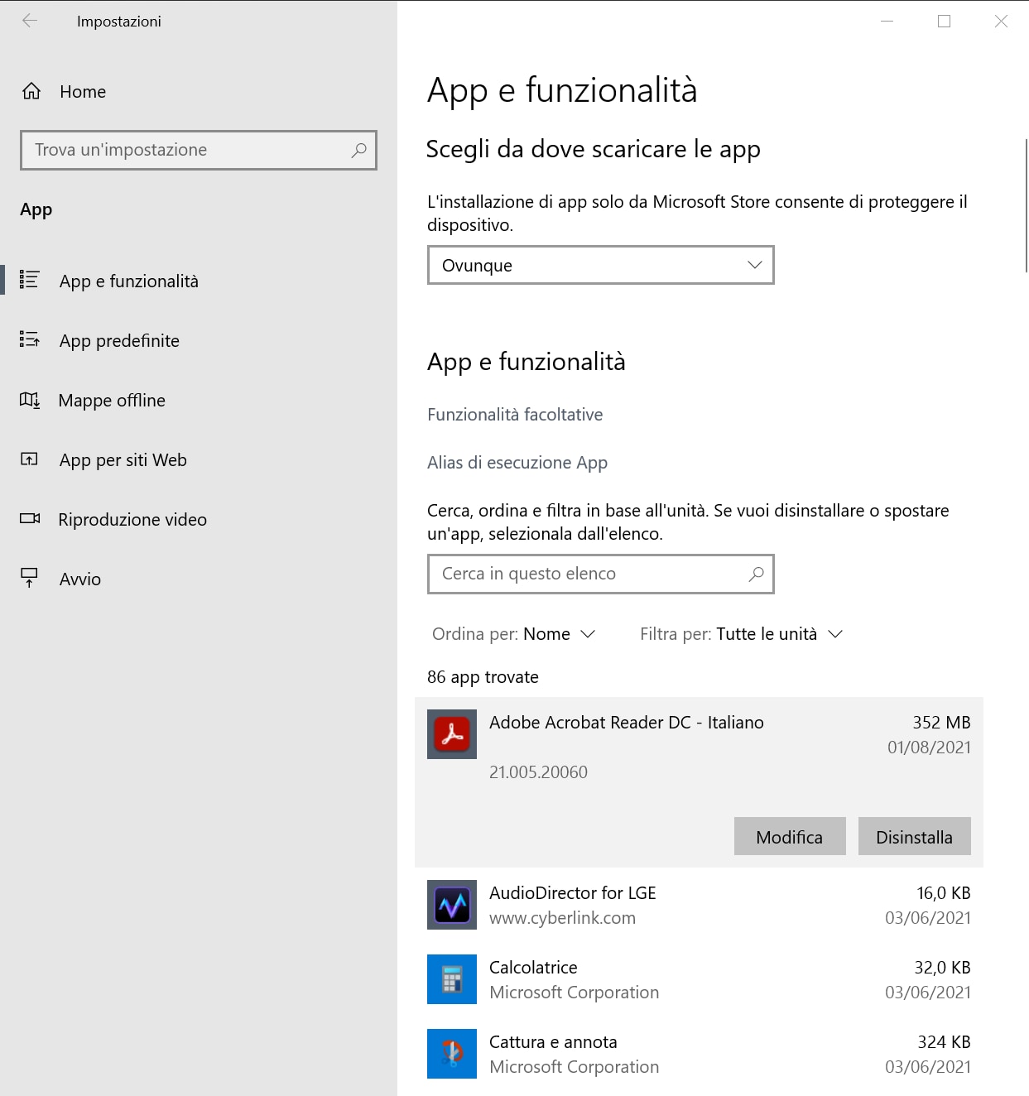Select App e funzionalità in sidebar

coord(199,281)
